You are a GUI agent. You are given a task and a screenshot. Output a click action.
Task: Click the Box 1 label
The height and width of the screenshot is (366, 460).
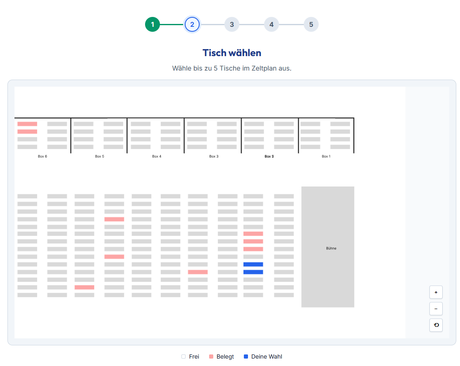326,156
